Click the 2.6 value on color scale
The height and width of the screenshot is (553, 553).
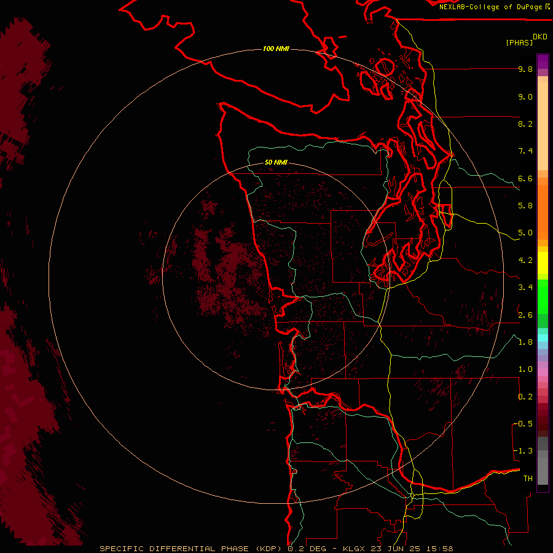pos(525,315)
